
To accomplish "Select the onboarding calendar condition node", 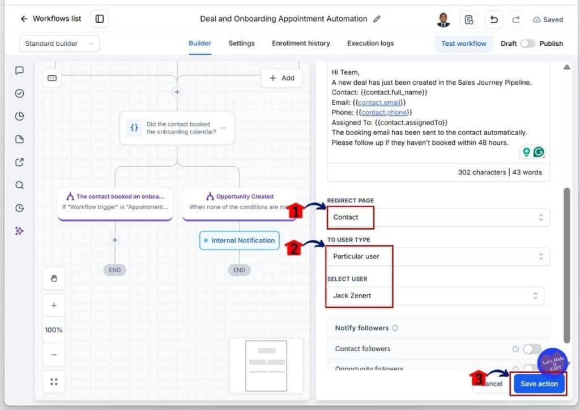I will pyautogui.click(x=177, y=128).
